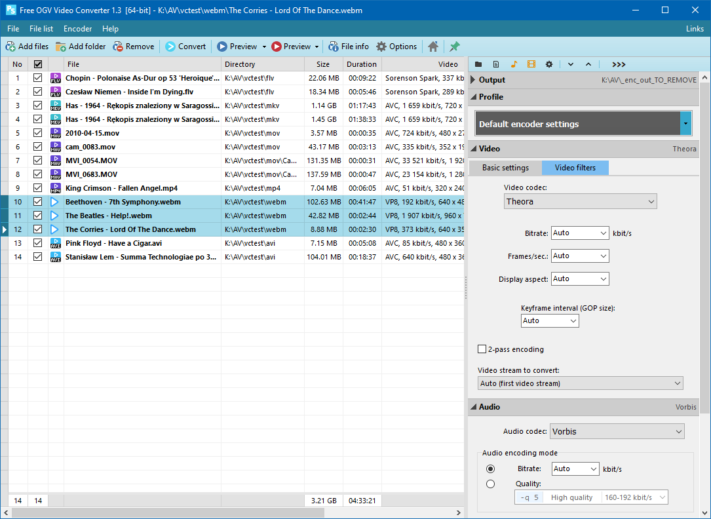Open Options with the gear toolbar icon
711x519 pixels.
[382, 47]
